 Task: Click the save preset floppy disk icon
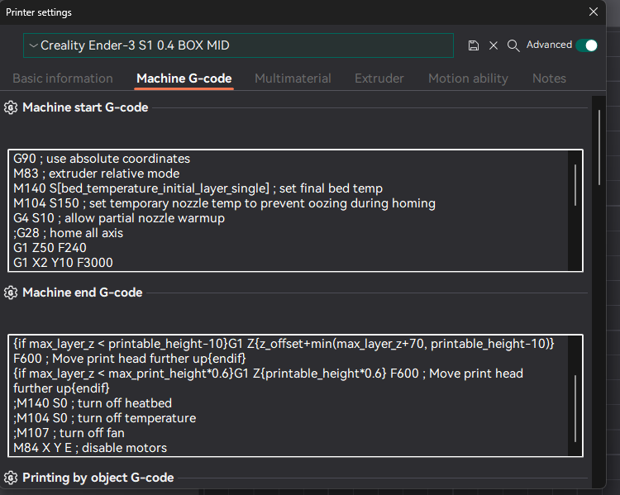coord(474,45)
